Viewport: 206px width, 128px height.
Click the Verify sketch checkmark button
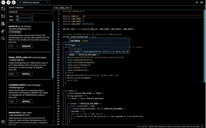click(3, 2)
